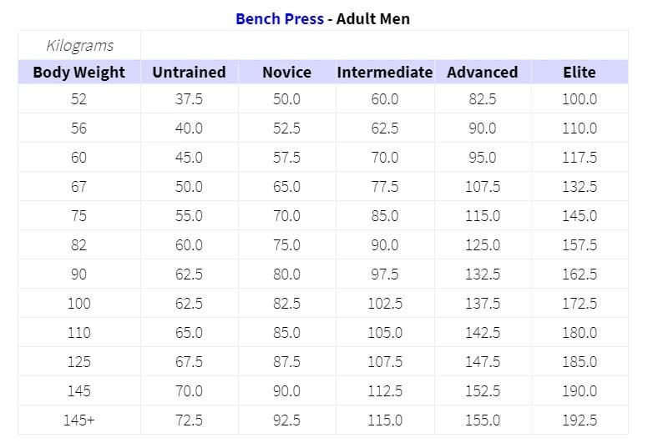Select the Body Weight column header
This screenshot has width=658, height=448.
coord(79,72)
